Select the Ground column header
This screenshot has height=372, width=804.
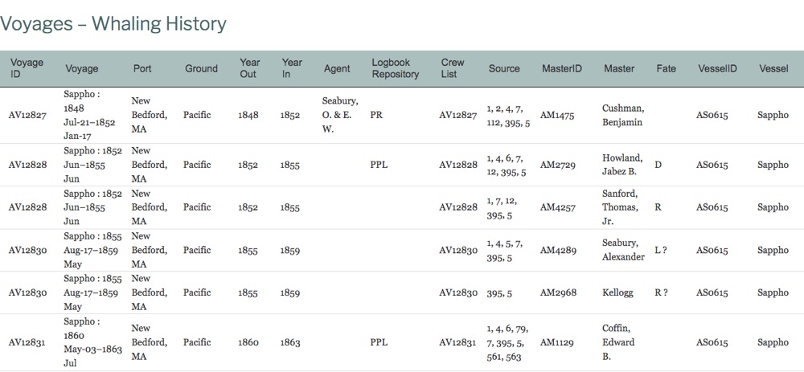click(201, 68)
